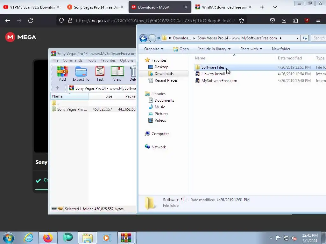Viewport: 326px width, 244px height.
Task: Select Downloads in the navigation pane
Action: [164, 74]
